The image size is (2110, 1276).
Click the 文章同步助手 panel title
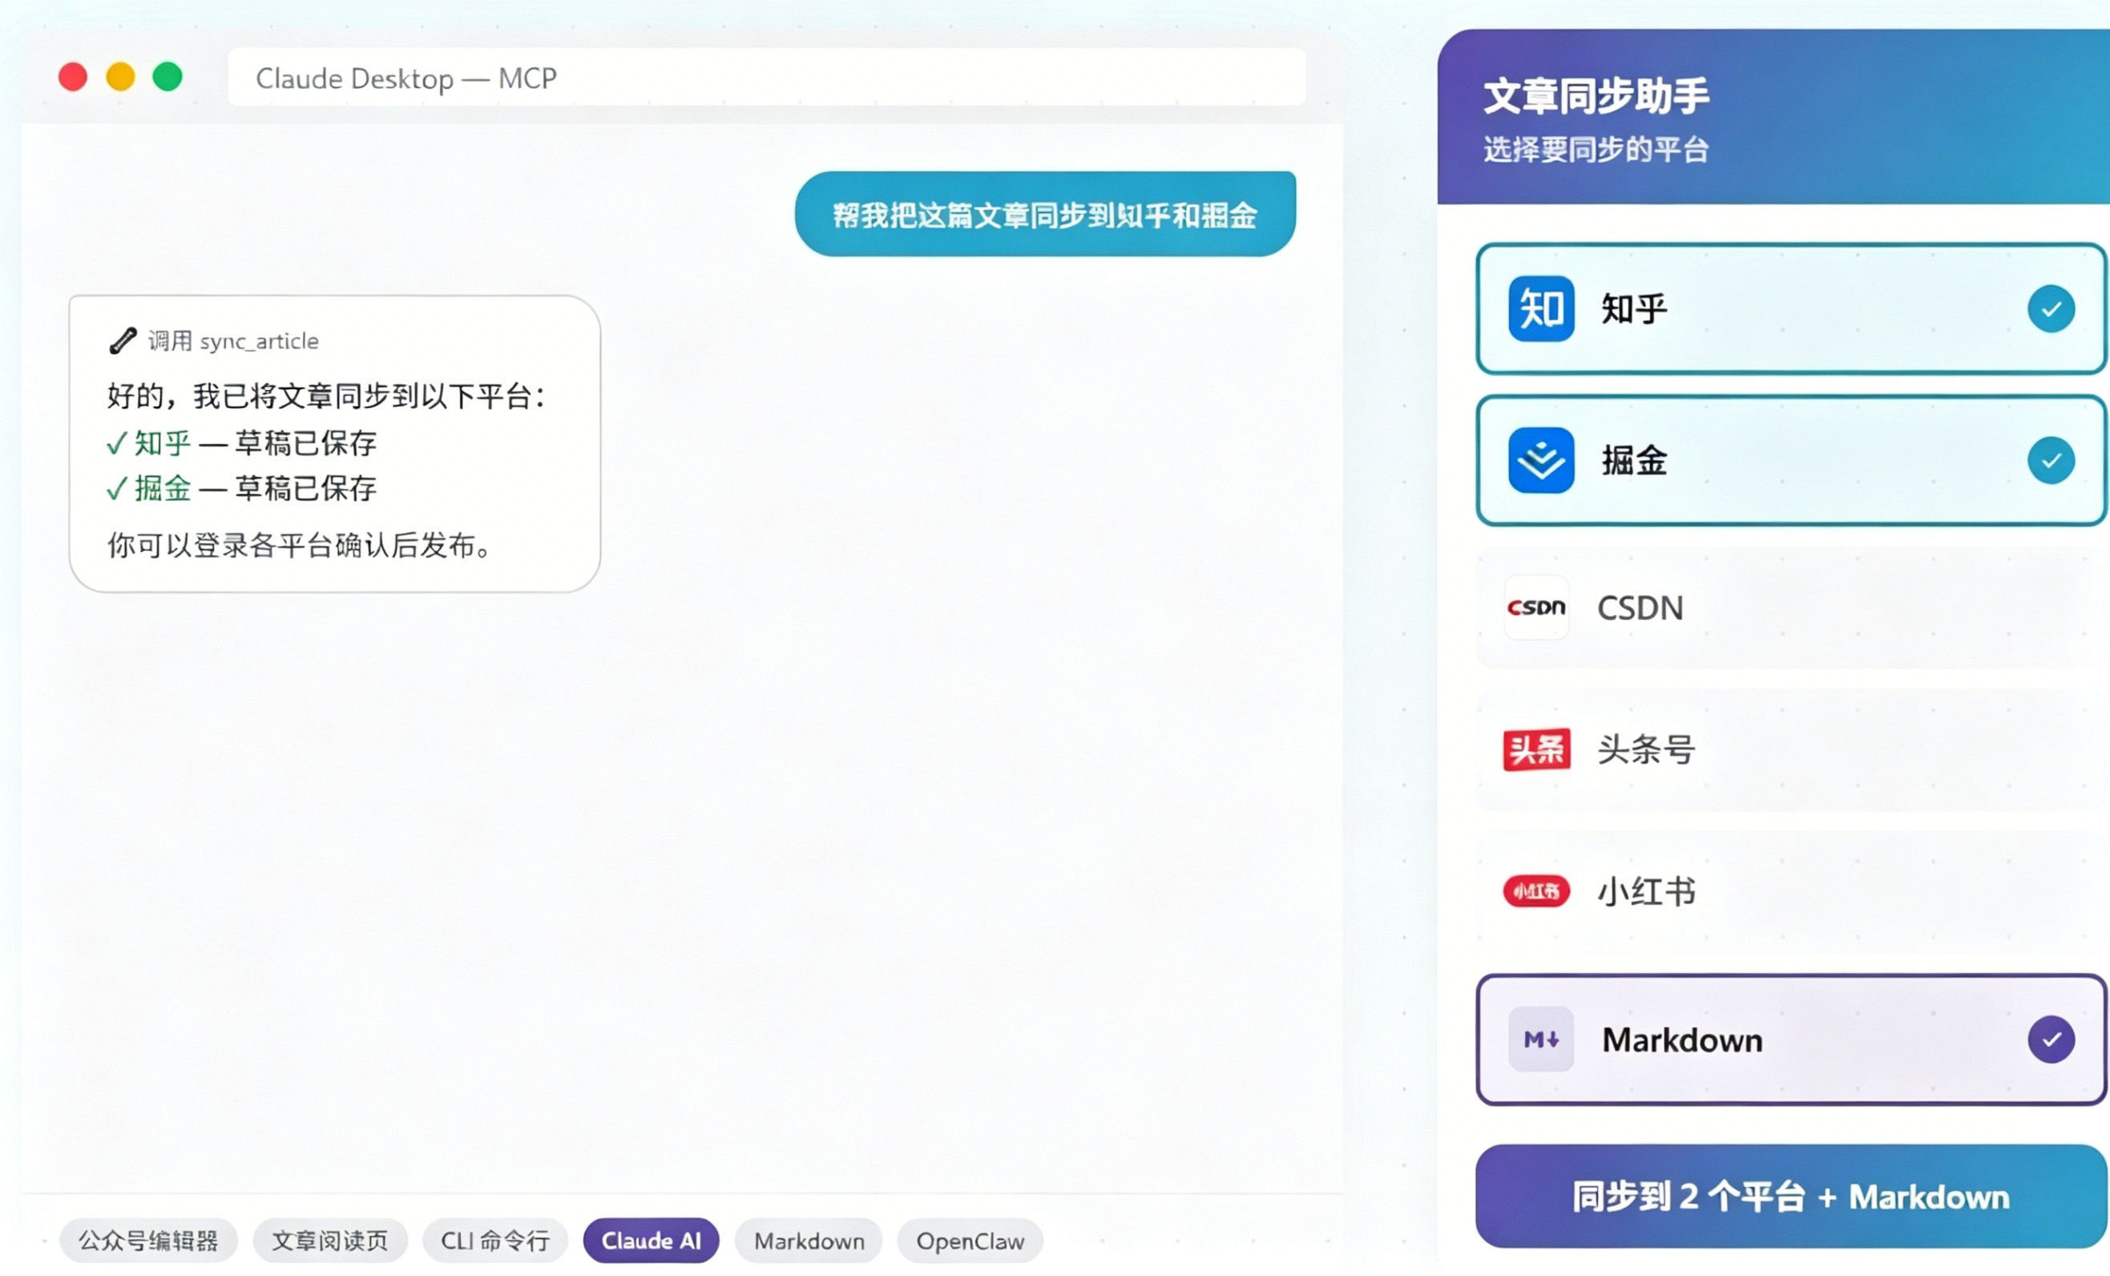1596,95
